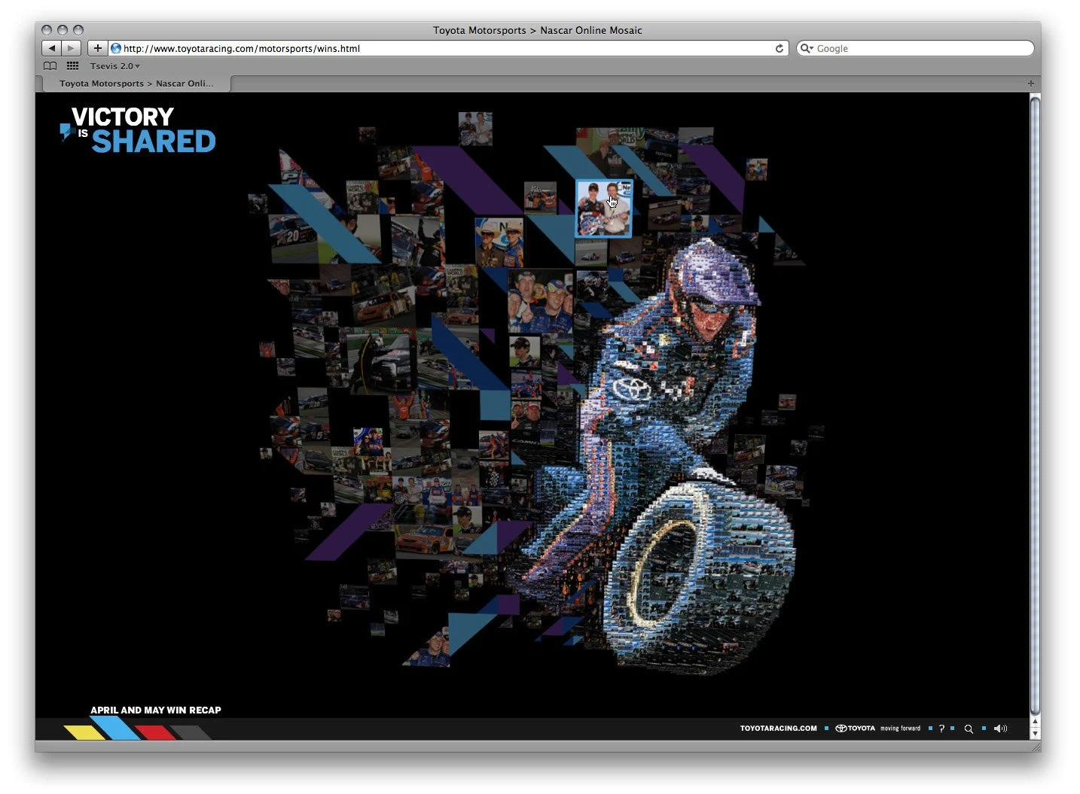Reload the page with the refresh icon

(779, 48)
